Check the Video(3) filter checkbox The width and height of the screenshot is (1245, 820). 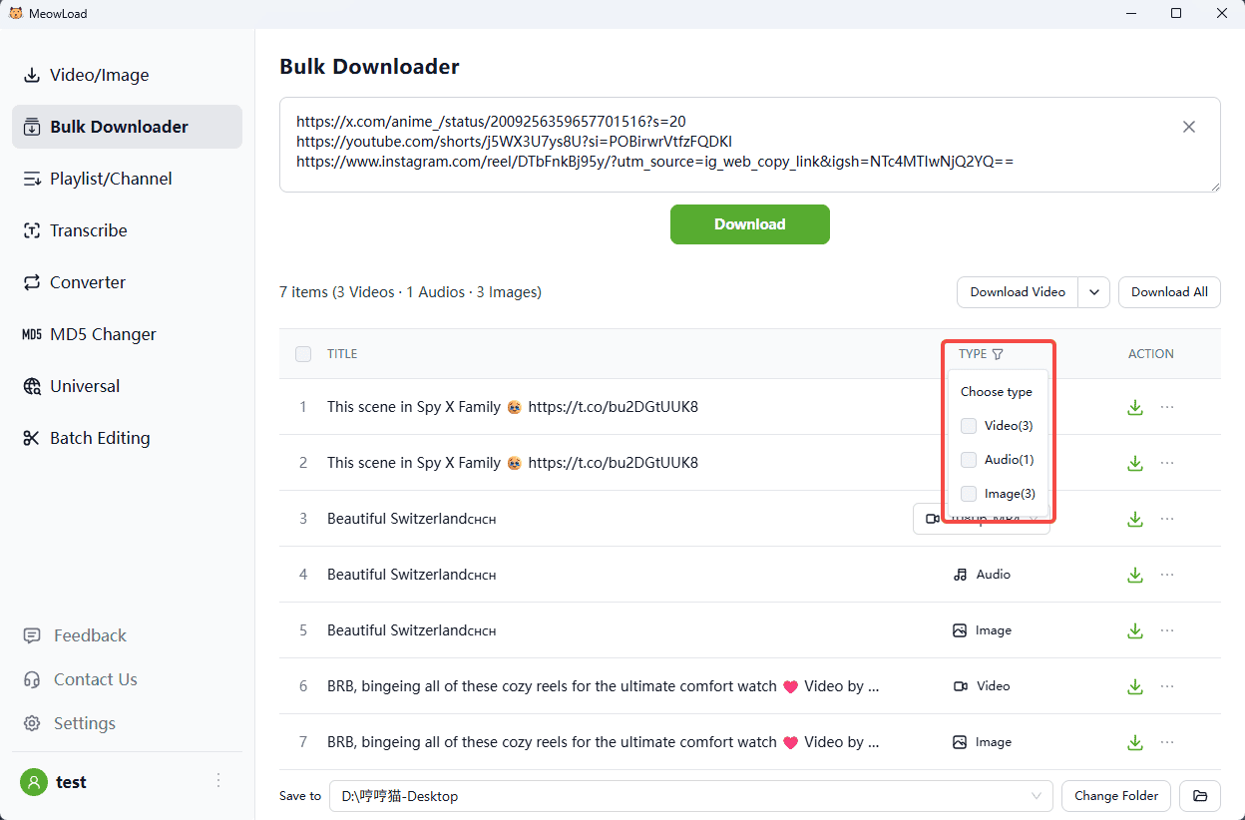[969, 426]
